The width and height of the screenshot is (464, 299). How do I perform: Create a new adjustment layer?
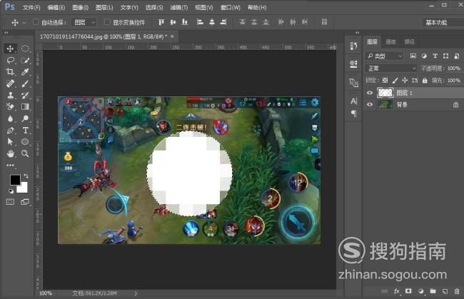[420, 291]
